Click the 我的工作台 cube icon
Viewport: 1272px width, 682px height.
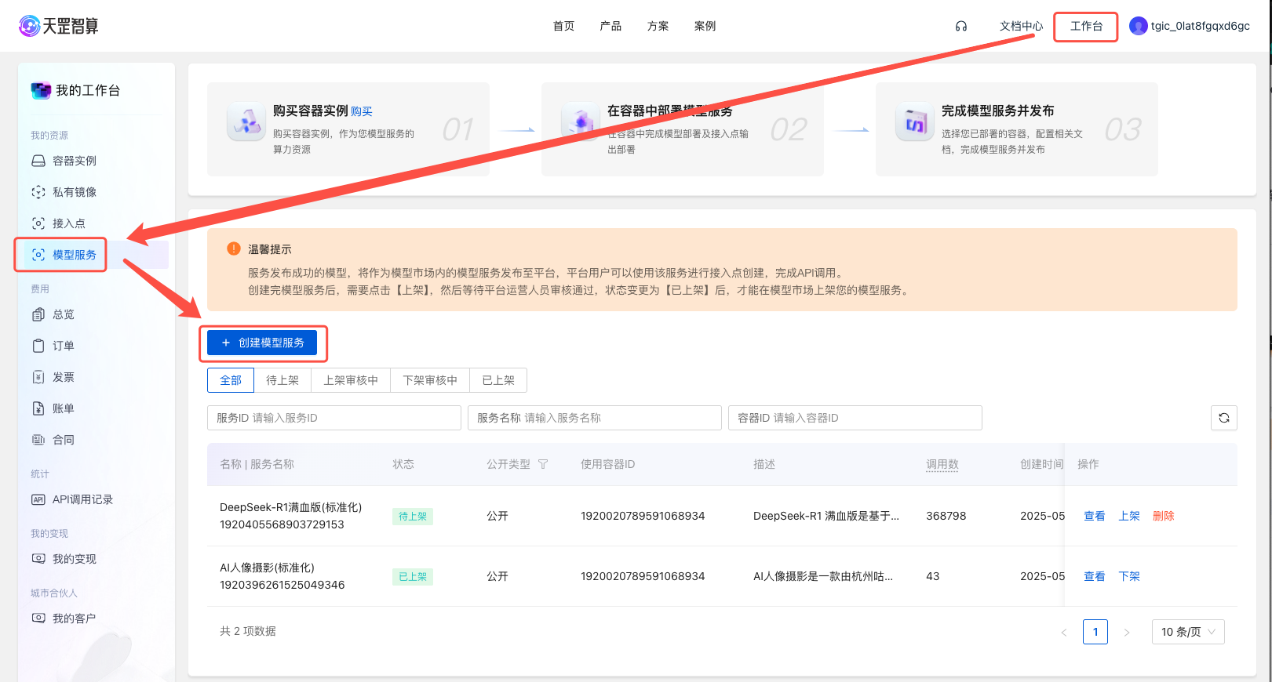point(41,90)
